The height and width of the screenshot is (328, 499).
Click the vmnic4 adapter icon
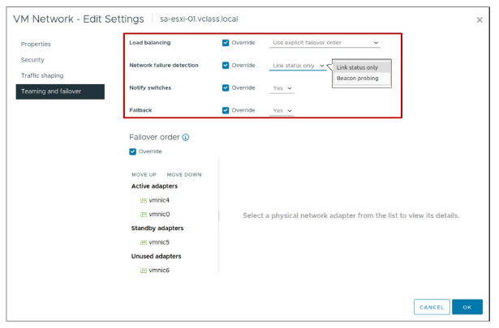coord(143,199)
